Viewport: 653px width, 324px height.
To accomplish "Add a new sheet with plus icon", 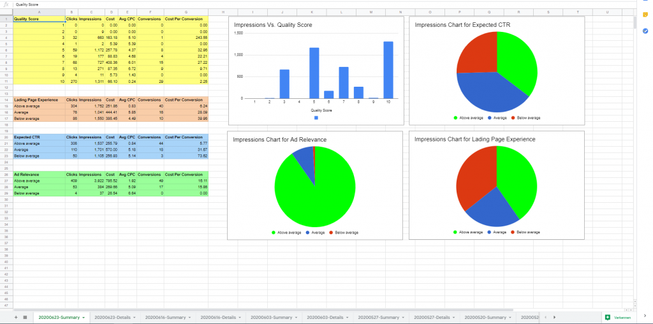I will tap(17, 317).
